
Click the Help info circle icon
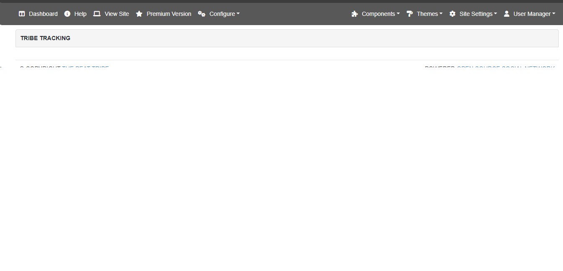point(67,14)
